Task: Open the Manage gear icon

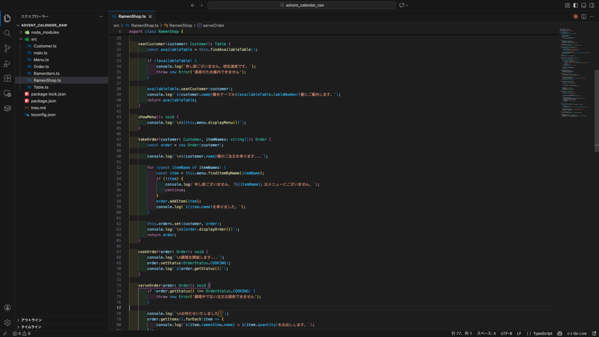Action: coord(7,323)
